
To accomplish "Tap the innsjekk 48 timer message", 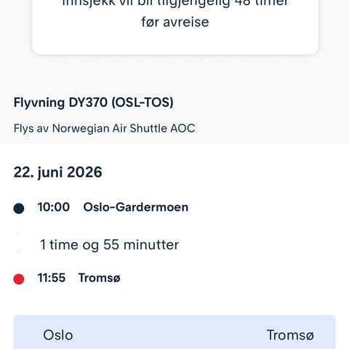I will coord(175,13).
